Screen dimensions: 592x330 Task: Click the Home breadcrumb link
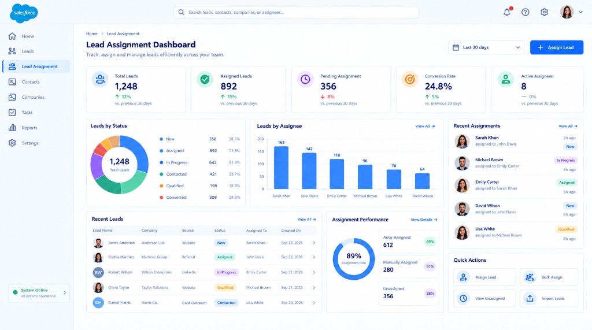(92, 34)
